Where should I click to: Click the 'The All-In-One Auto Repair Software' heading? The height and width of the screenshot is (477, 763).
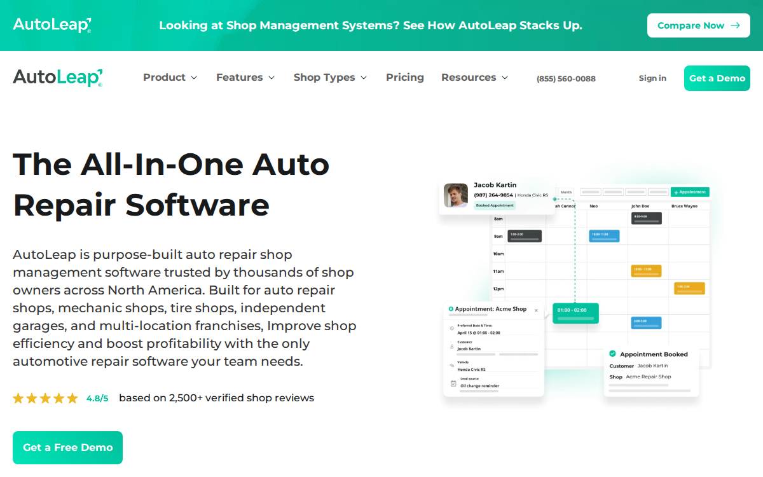tap(171, 184)
